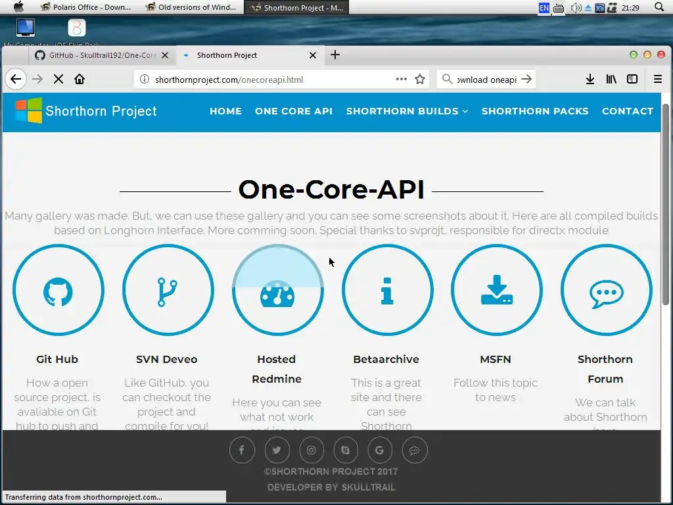Click the Betaarchive heading link
This screenshot has width=673, height=505.
pos(386,359)
